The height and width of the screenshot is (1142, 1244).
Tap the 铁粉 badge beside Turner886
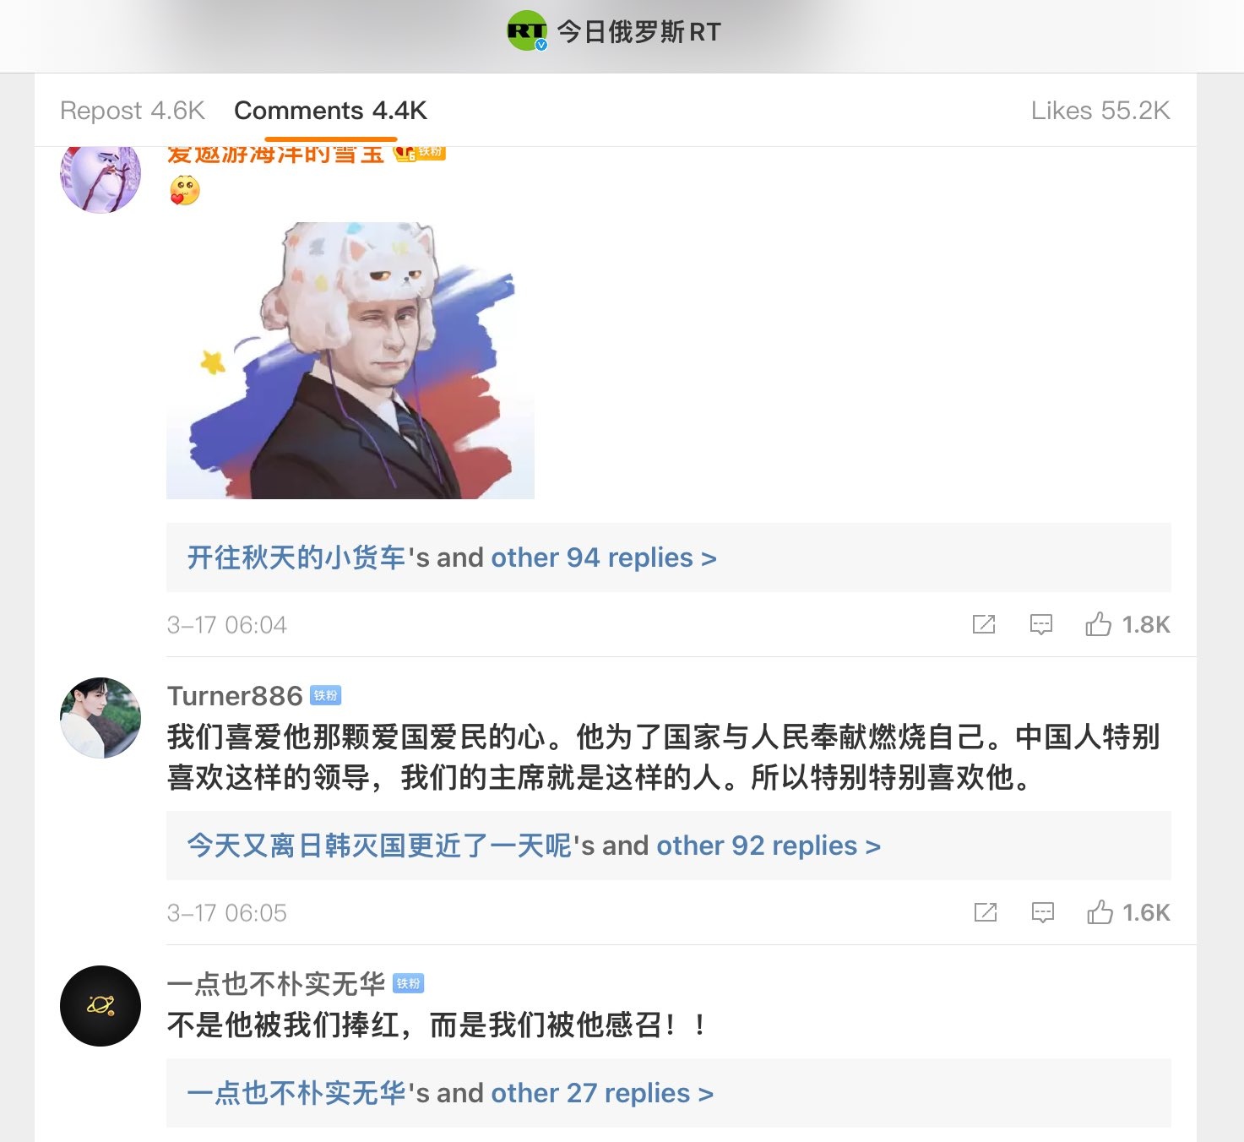[325, 695]
